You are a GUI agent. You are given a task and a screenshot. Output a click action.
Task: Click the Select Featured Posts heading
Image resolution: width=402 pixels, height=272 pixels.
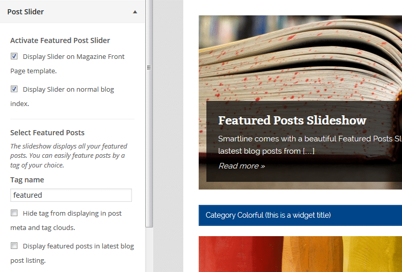tap(47, 133)
